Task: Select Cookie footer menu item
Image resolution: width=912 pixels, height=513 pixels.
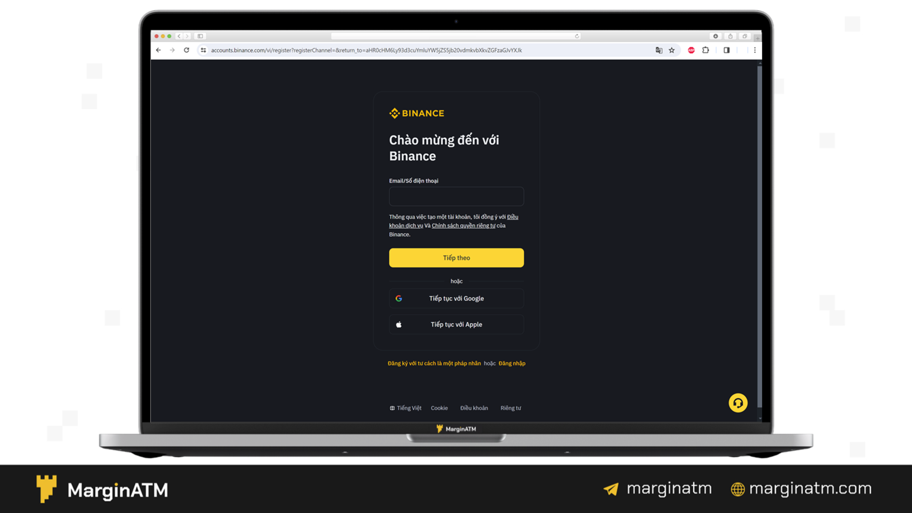Action: 439,408
